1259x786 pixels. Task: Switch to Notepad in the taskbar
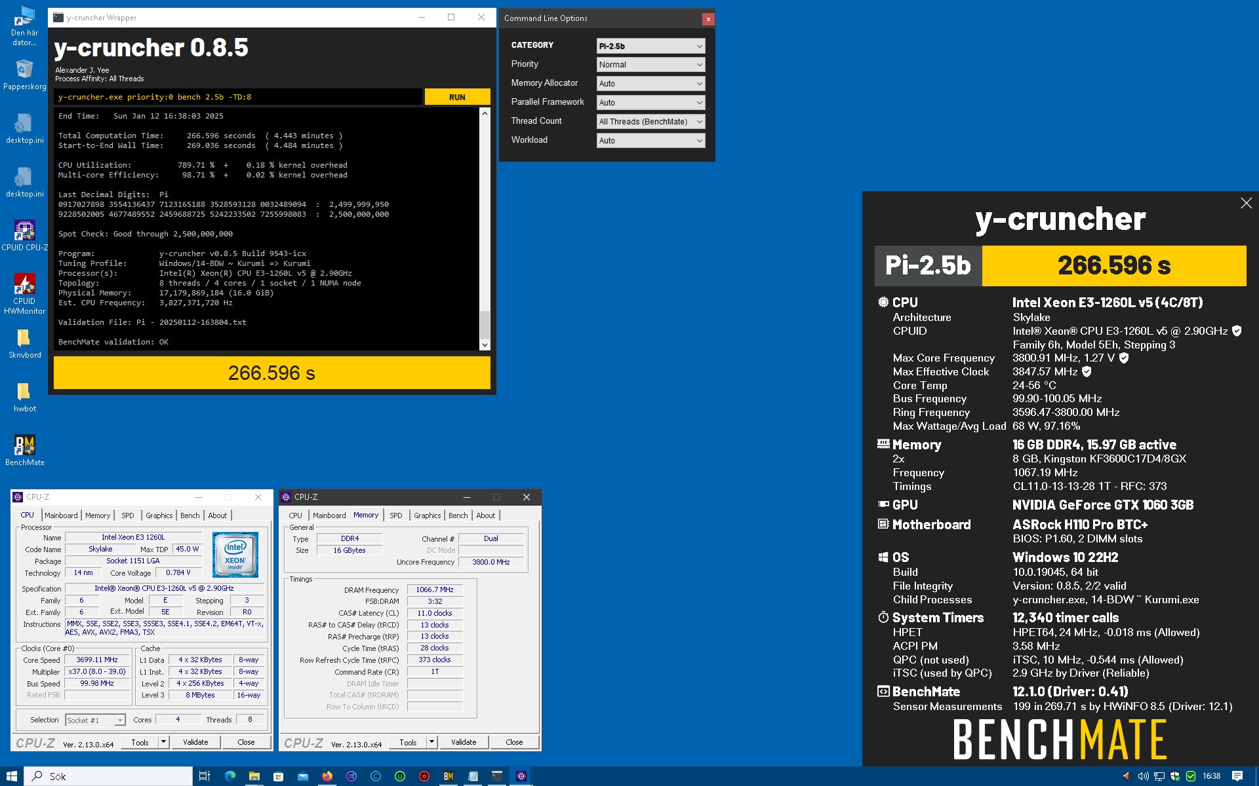click(x=473, y=776)
